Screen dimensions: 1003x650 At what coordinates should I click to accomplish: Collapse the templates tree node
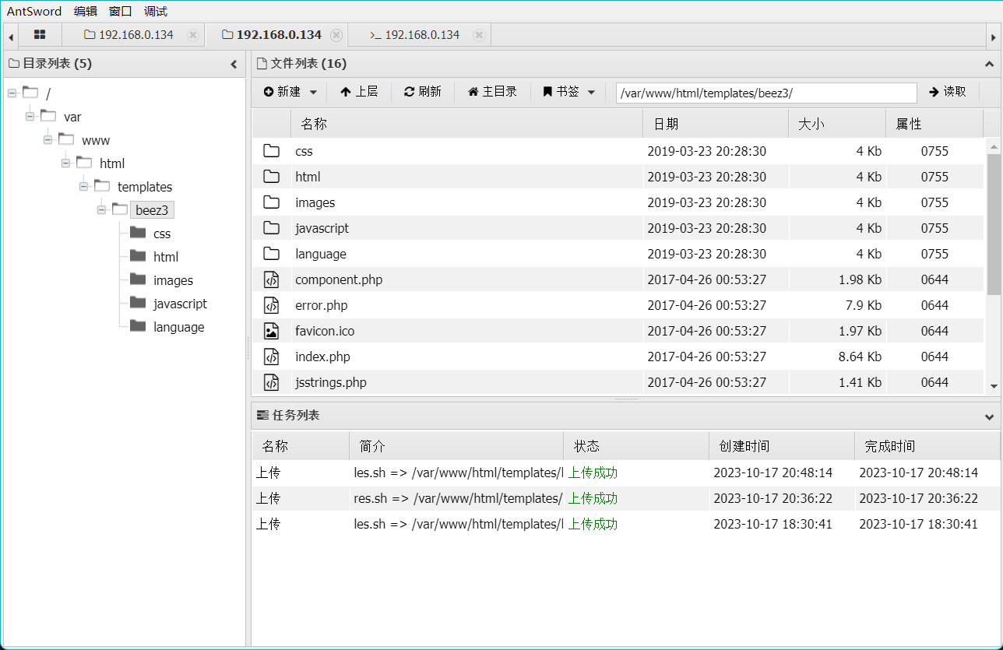pos(83,187)
